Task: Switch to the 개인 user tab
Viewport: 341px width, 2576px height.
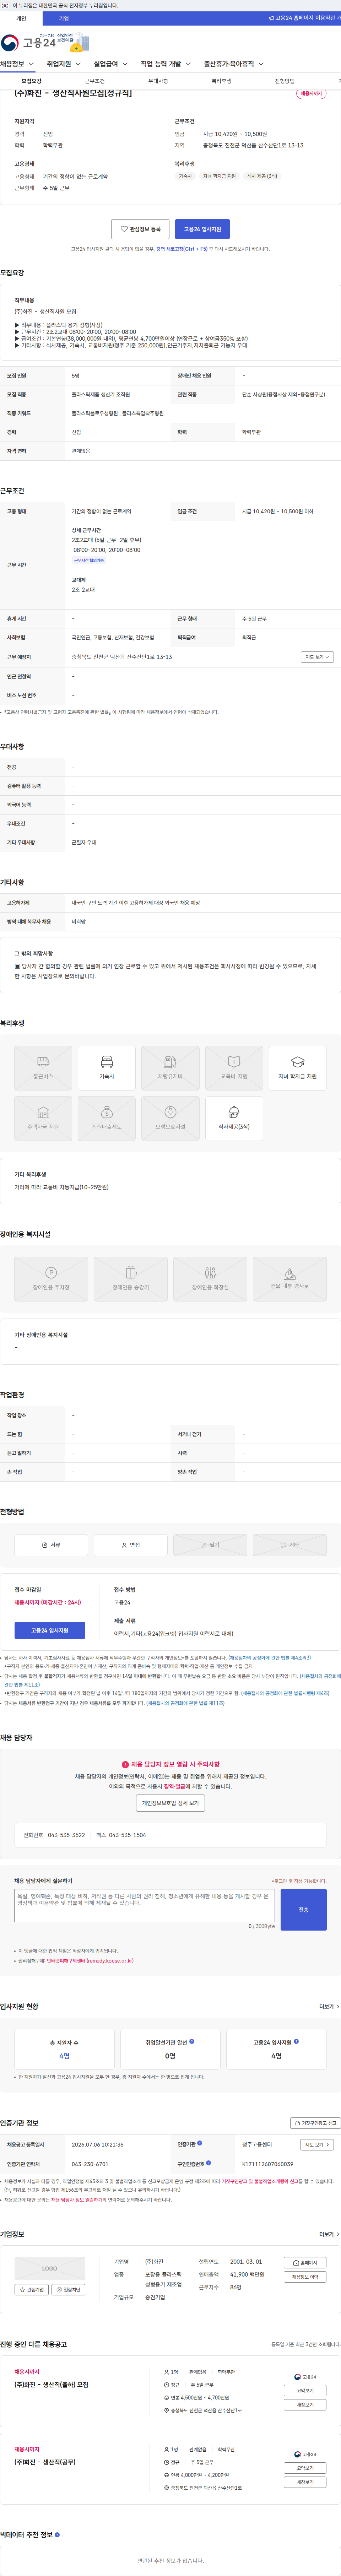Action: coord(21,18)
